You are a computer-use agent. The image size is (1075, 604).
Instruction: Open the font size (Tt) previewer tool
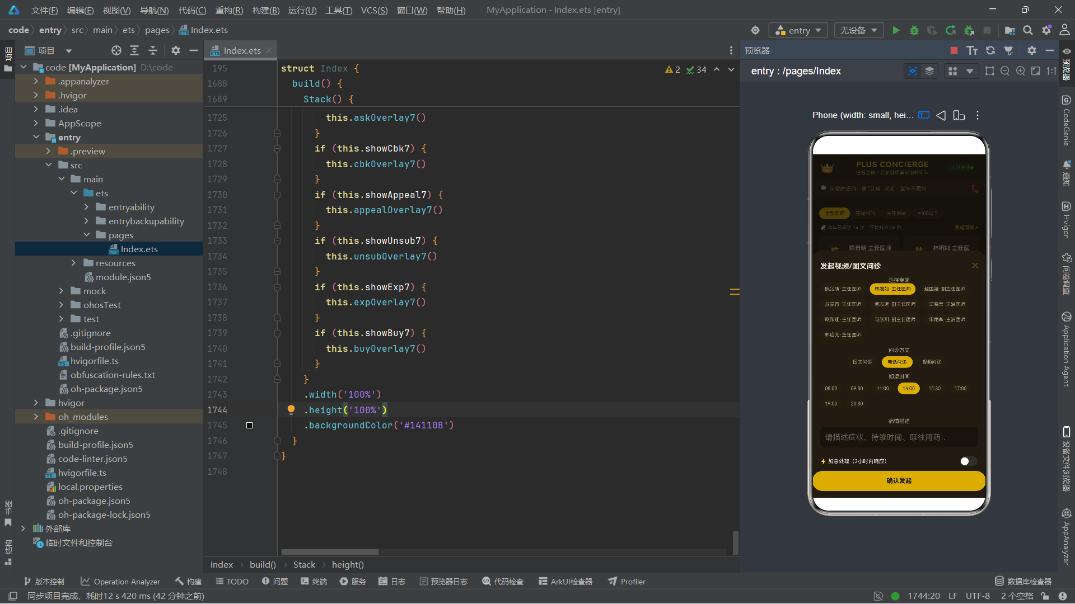point(972,50)
